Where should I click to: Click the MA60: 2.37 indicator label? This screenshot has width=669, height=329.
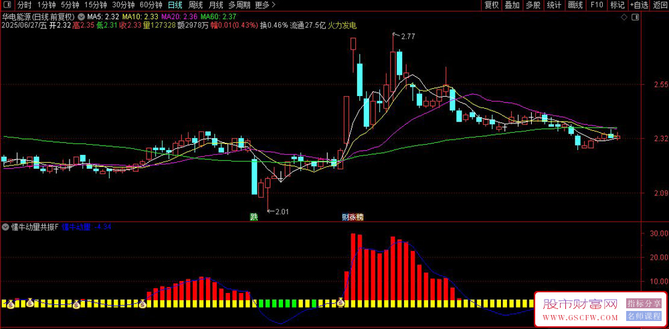(x=218, y=17)
